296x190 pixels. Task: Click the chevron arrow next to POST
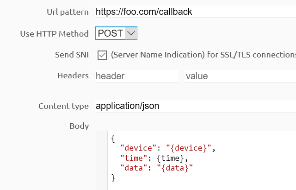pos(131,33)
